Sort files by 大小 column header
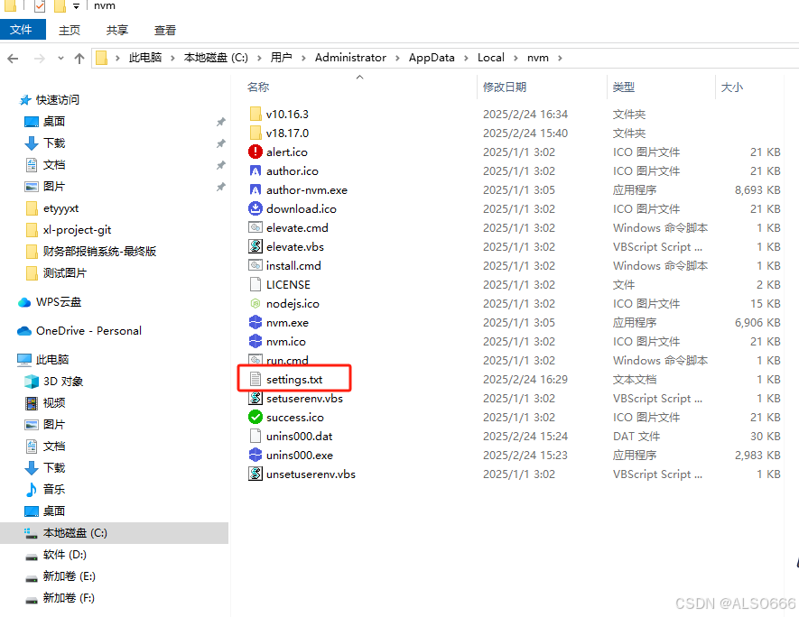The width and height of the screenshot is (799, 617). pyautogui.click(x=731, y=87)
